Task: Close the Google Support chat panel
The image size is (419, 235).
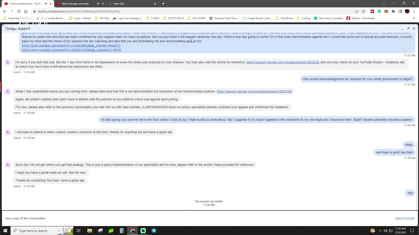Action: coord(414,29)
